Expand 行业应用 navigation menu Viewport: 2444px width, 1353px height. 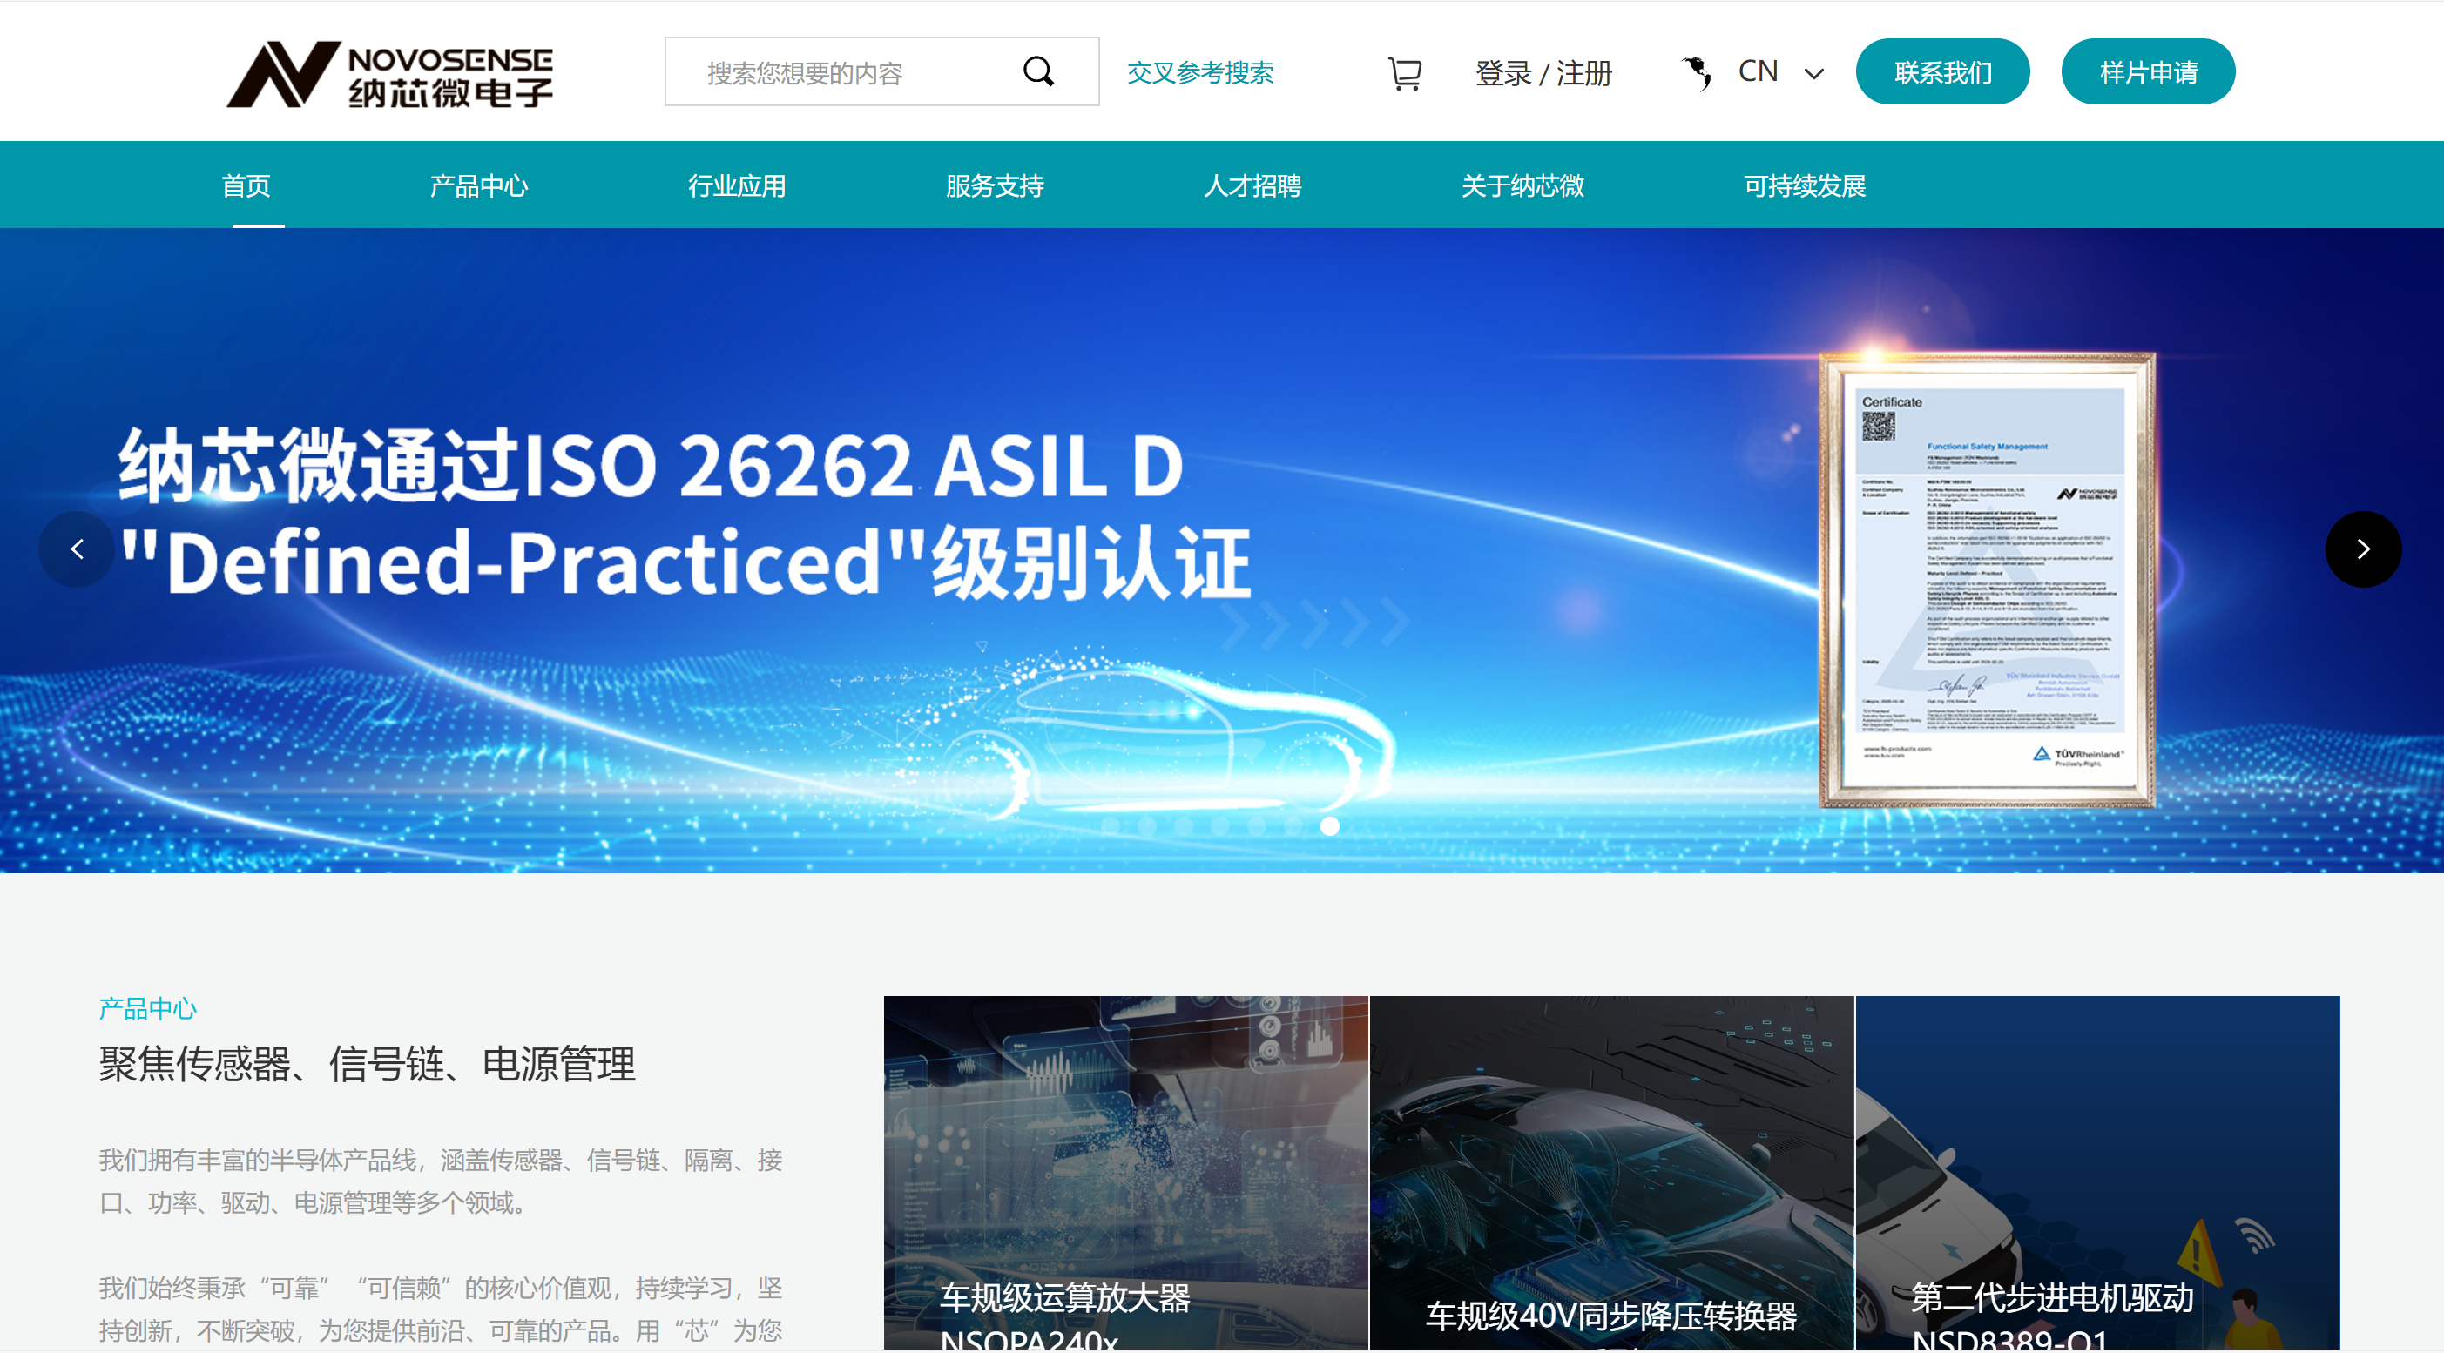tap(737, 185)
